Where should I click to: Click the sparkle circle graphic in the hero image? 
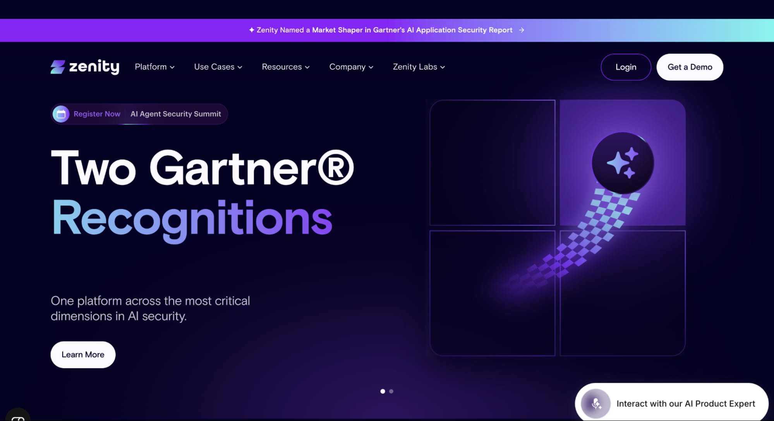coord(623,163)
